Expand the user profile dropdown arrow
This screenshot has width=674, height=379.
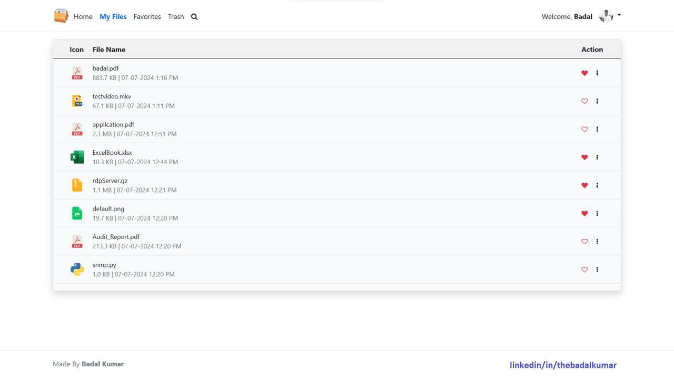tap(619, 15)
